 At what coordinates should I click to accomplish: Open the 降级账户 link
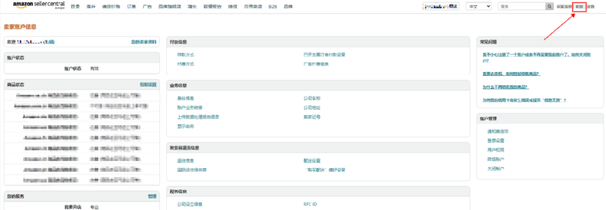click(x=496, y=159)
